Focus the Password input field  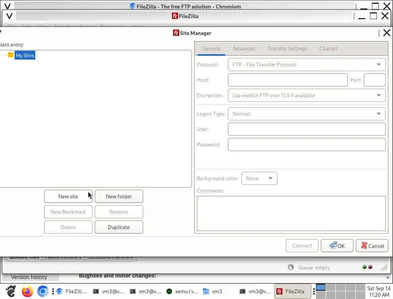point(307,145)
